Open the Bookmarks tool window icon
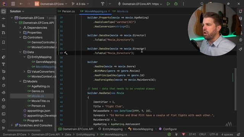 coord(3,42)
